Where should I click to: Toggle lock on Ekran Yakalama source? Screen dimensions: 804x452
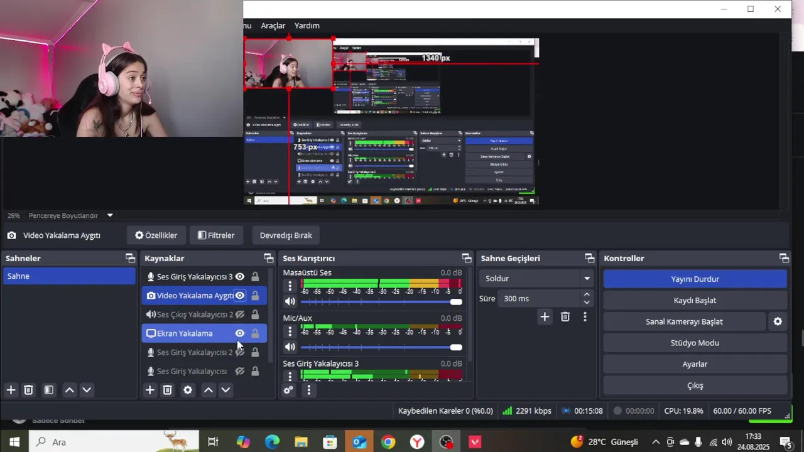255,333
